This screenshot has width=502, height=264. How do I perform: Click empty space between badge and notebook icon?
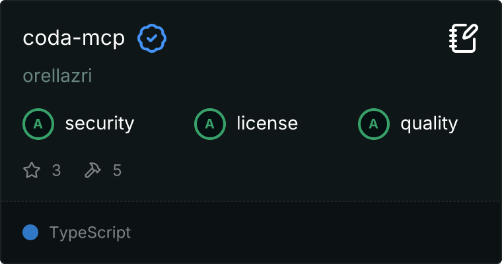pos(304,38)
